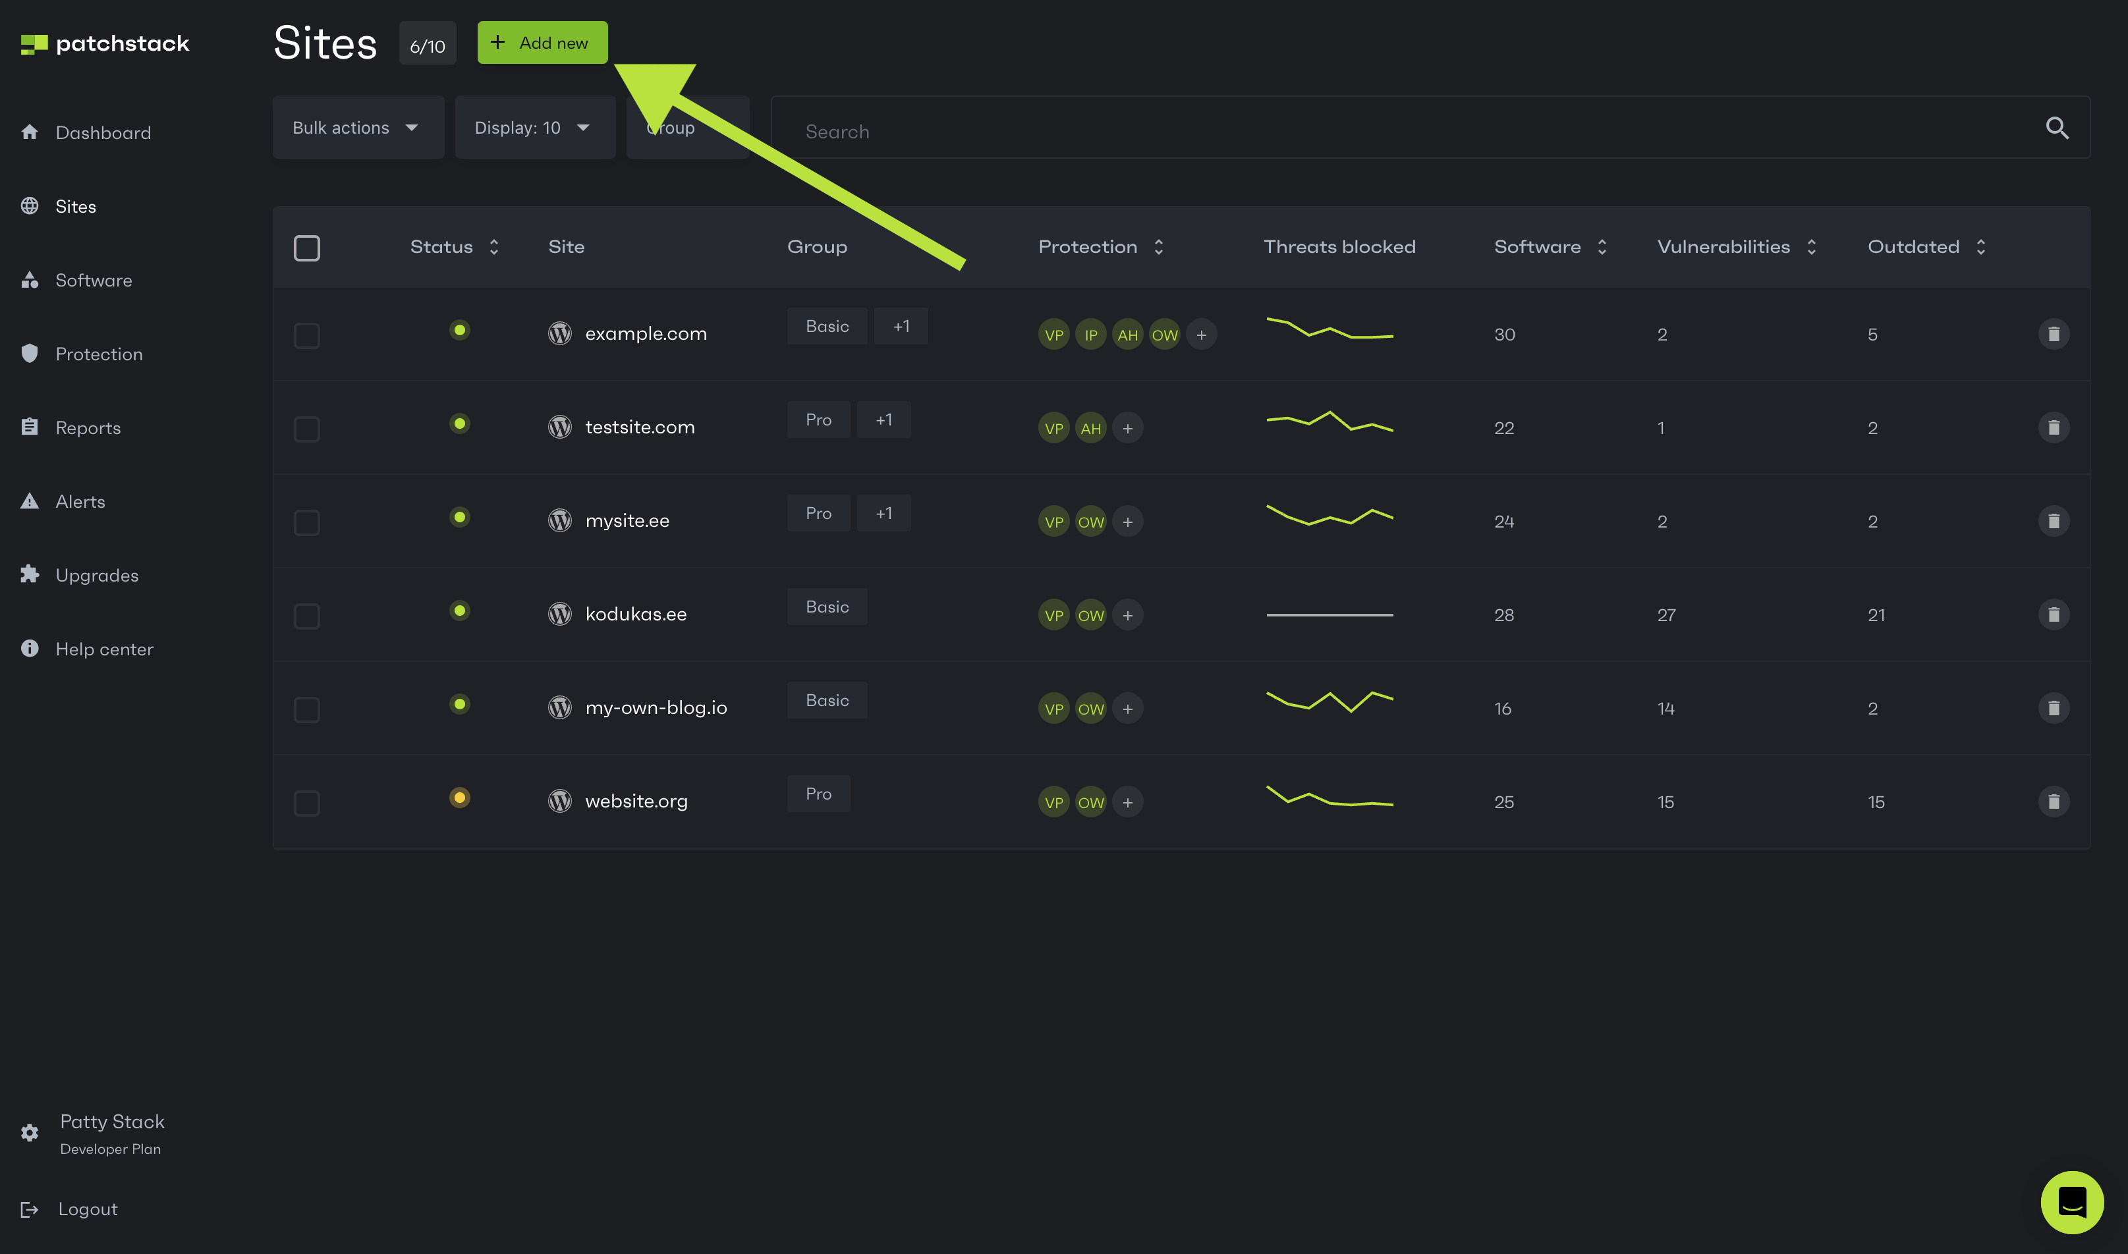Add protection with plus icon for testsite.com

(x=1127, y=428)
